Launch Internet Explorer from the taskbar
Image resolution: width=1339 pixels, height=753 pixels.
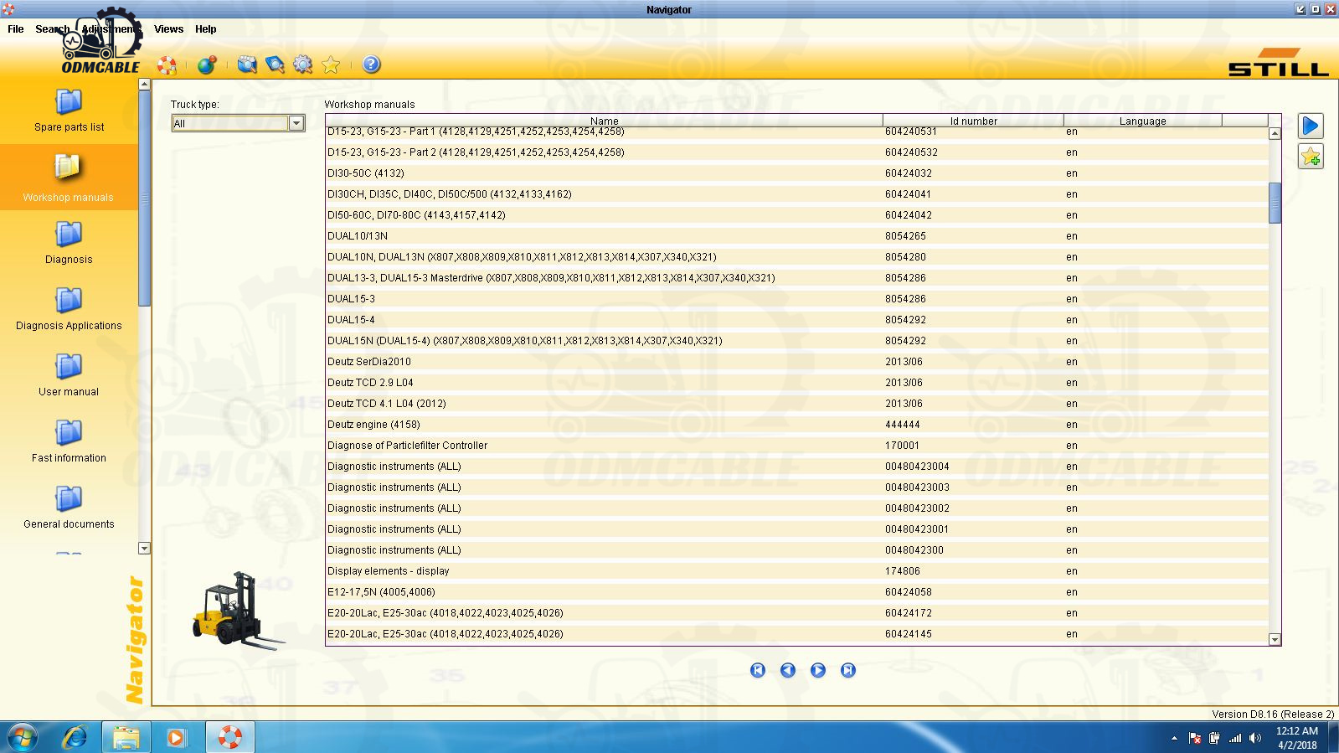[x=75, y=737]
